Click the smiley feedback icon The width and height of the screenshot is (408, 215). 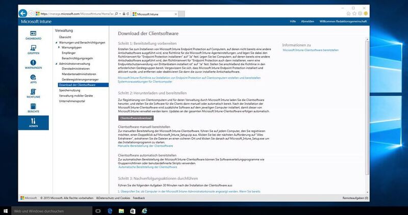click(x=366, y=14)
